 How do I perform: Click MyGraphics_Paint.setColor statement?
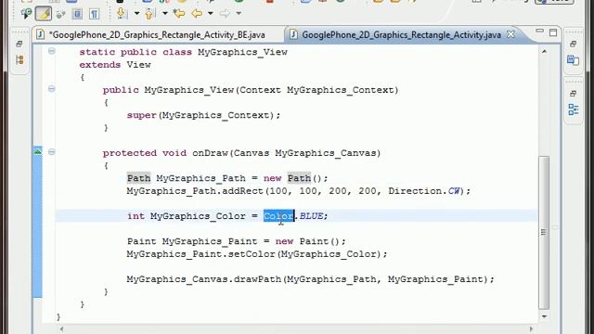257,253
